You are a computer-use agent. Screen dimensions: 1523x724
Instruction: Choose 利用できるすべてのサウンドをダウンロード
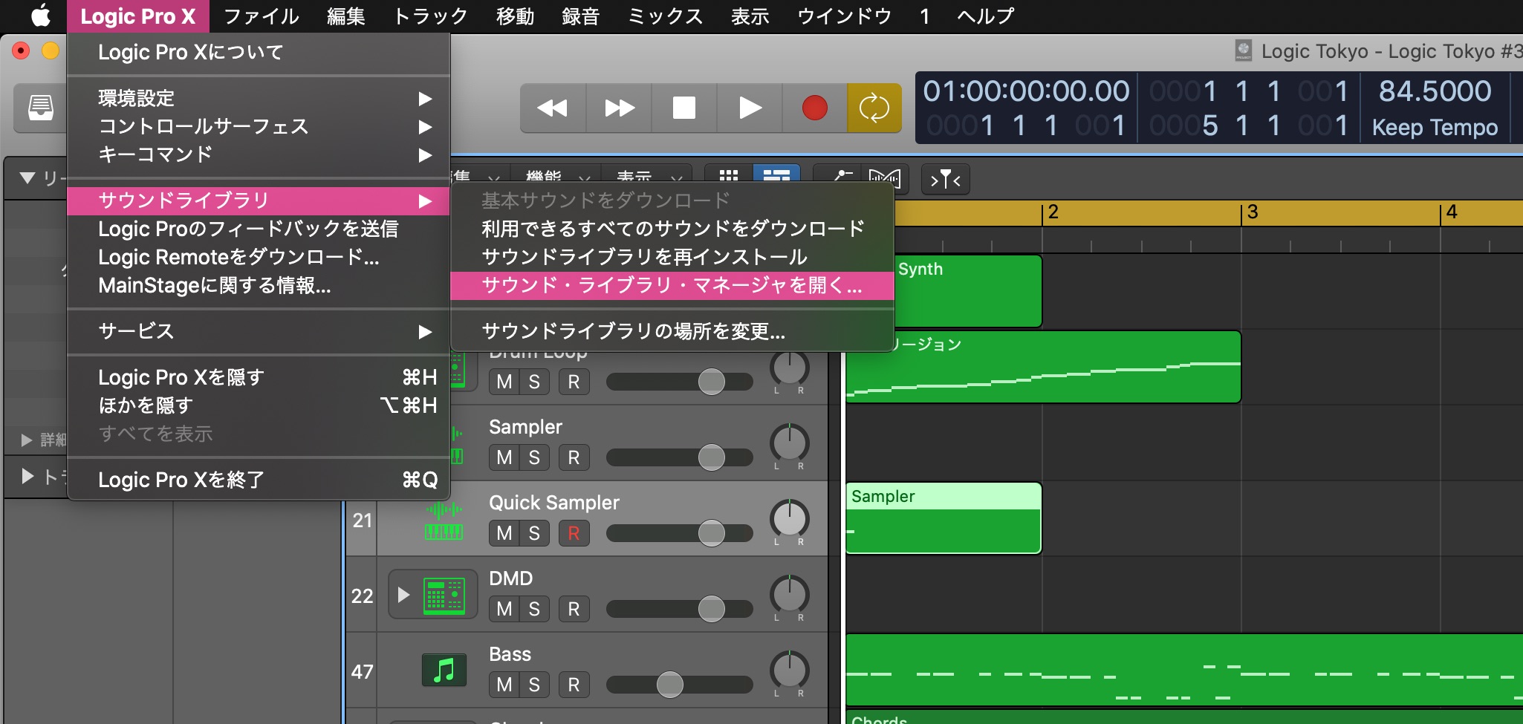click(x=672, y=229)
